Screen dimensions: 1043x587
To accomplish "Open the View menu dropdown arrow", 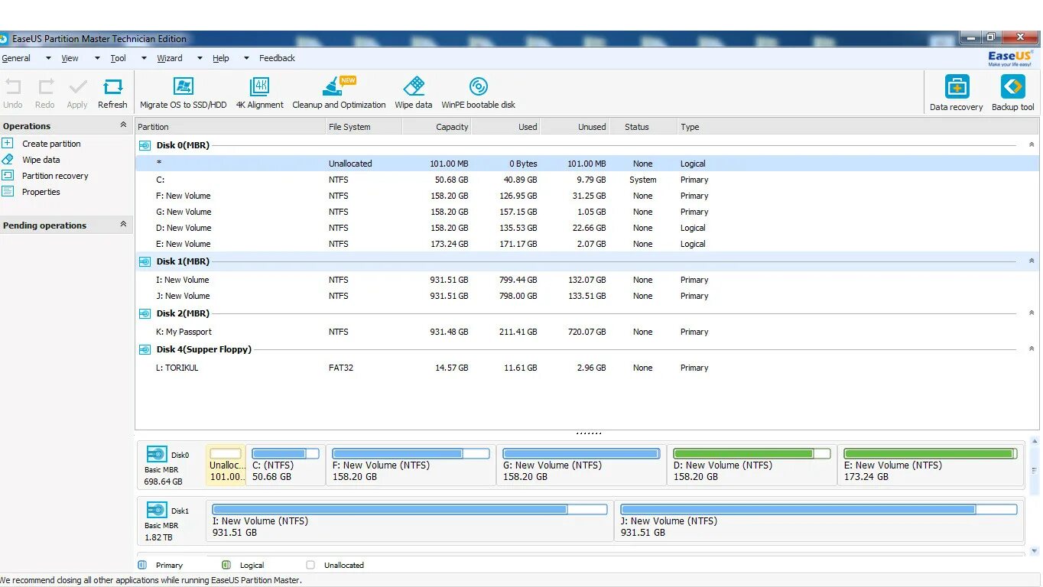I will (x=97, y=58).
